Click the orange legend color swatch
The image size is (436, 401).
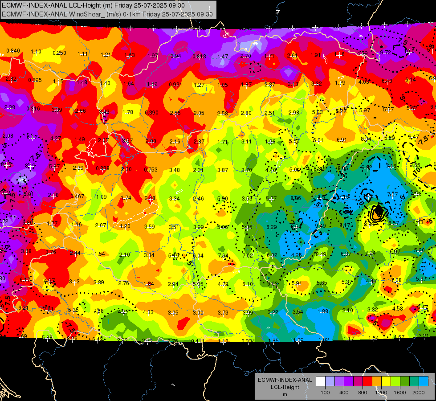coord(377,381)
